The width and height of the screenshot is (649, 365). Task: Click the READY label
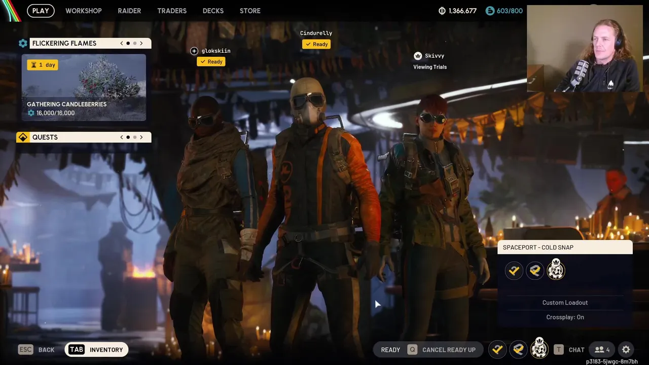click(x=390, y=350)
